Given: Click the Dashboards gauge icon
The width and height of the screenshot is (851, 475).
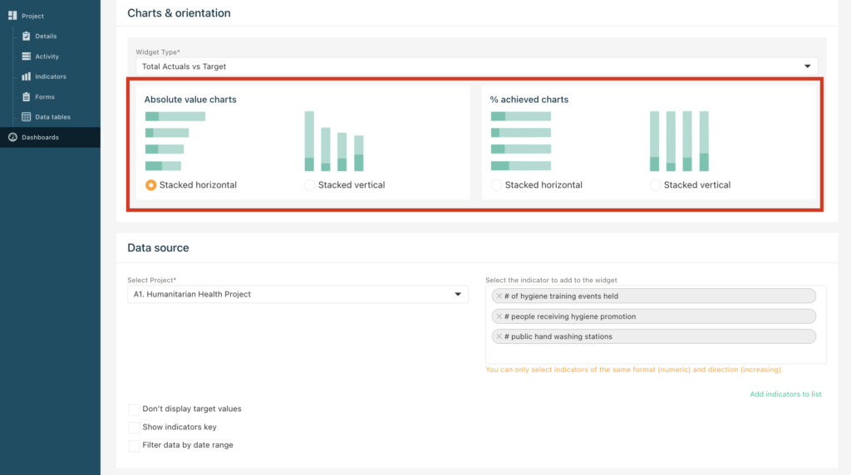Looking at the screenshot, I should [12, 137].
